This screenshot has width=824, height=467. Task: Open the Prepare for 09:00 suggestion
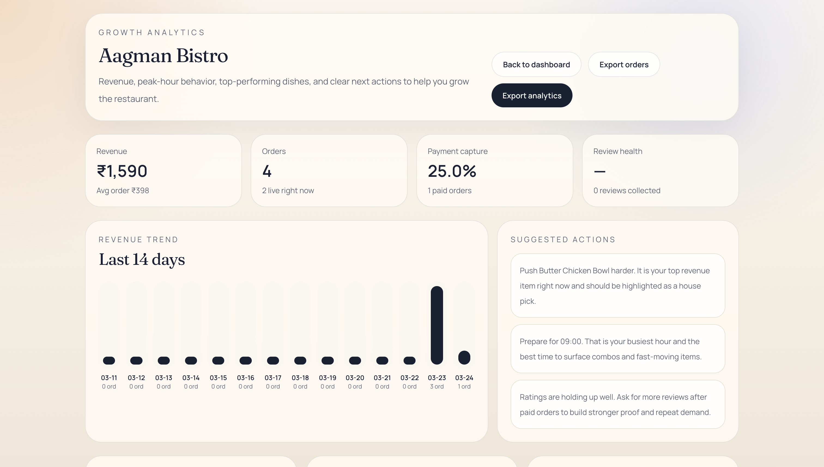click(x=617, y=349)
